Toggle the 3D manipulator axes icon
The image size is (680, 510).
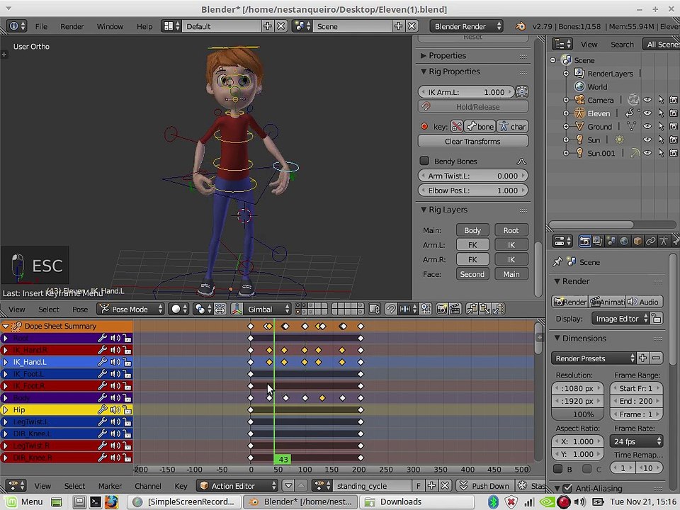pyautogui.click(x=237, y=310)
